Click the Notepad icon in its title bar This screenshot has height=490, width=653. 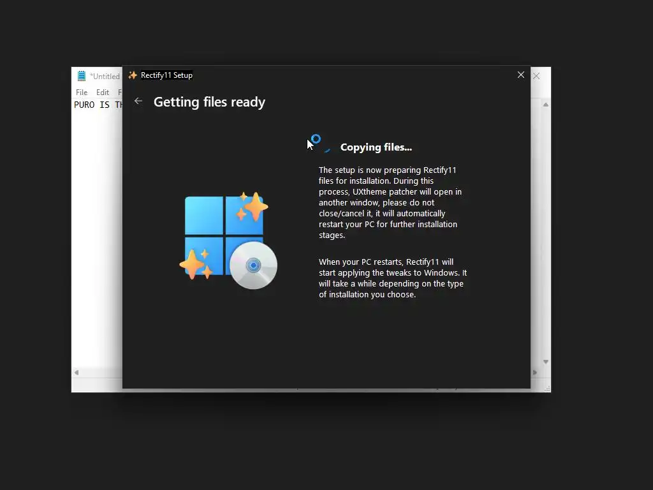click(82, 76)
